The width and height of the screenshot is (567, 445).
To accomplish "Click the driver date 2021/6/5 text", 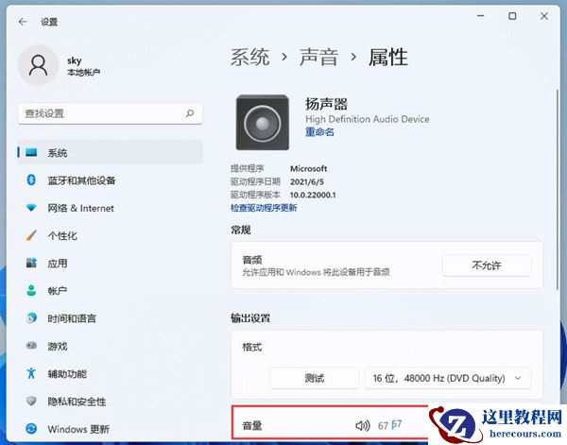I will point(306,181).
